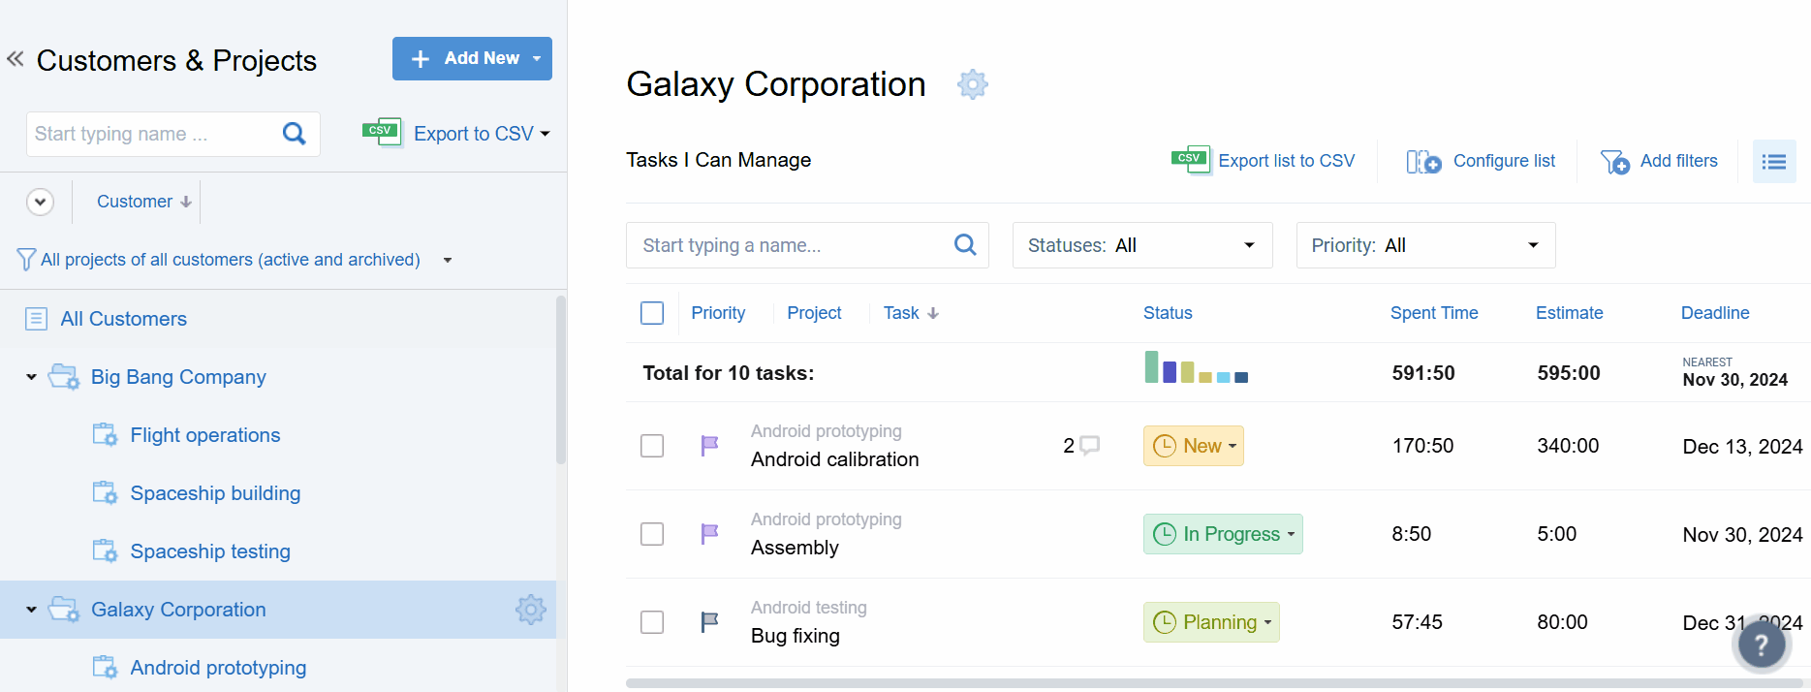Open the Bug fixing task name

(x=796, y=636)
